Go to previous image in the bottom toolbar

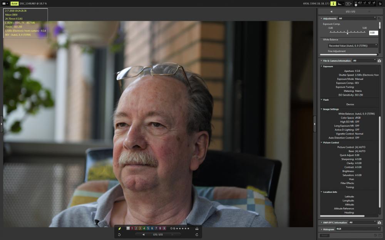click(x=143, y=235)
